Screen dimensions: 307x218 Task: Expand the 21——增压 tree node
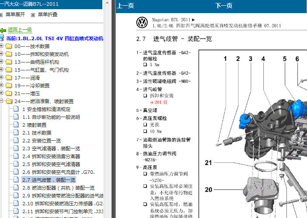(x=1, y=93)
